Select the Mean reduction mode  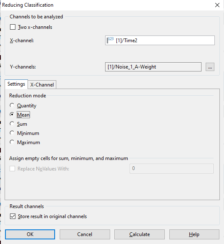point(12,114)
